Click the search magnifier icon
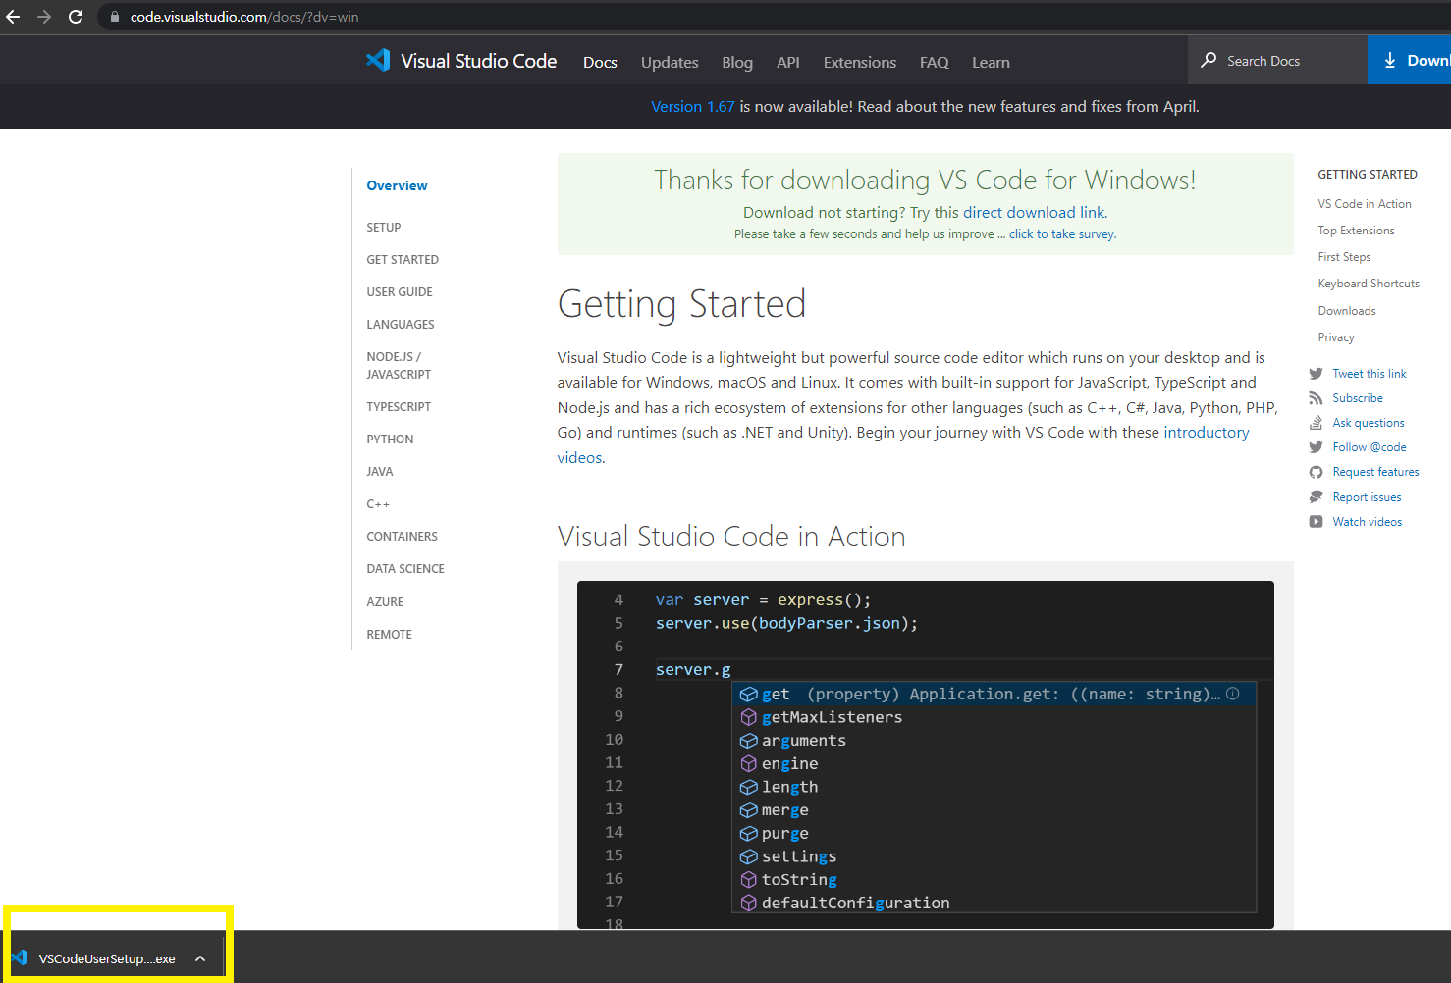 pos(1209,60)
